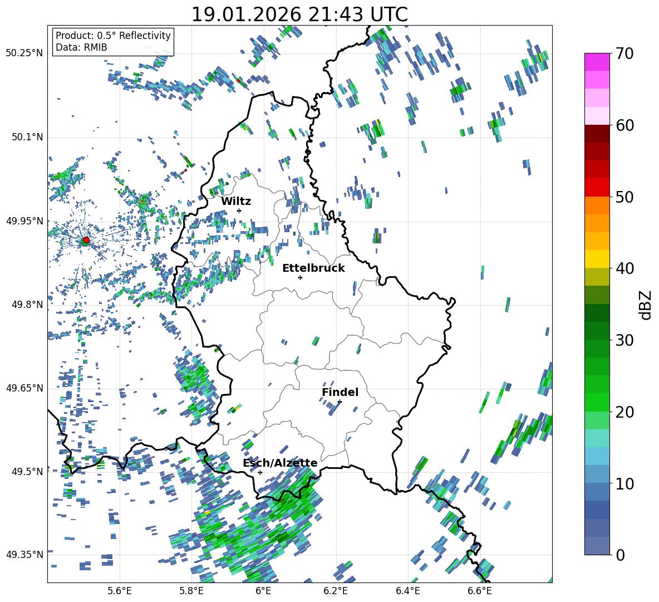Viewport: 659px width, 602px height.
Task: Click the orange colorbar segment below 50
Action: pyautogui.click(x=597, y=205)
